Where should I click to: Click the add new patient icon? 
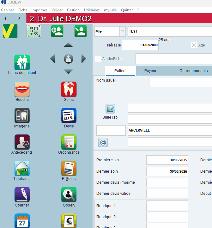(x=57, y=31)
